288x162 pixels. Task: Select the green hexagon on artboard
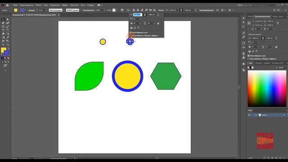point(166,76)
